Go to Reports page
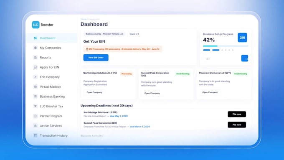 pyautogui.click(x=46, y=57)
